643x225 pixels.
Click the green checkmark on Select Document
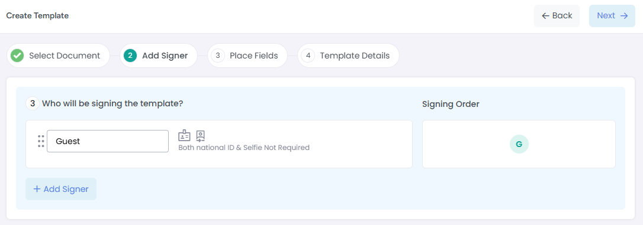pos(17,56)
